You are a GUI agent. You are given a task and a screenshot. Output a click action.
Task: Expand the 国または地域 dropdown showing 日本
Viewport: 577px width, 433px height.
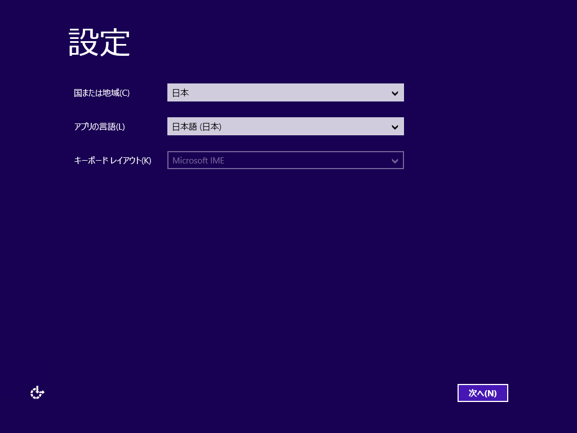[x=285, y=92]
